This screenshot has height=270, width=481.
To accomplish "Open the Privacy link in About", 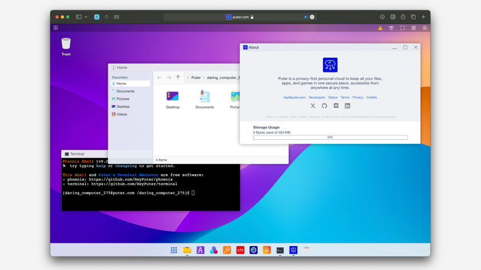I will click(x=357, y=98).
